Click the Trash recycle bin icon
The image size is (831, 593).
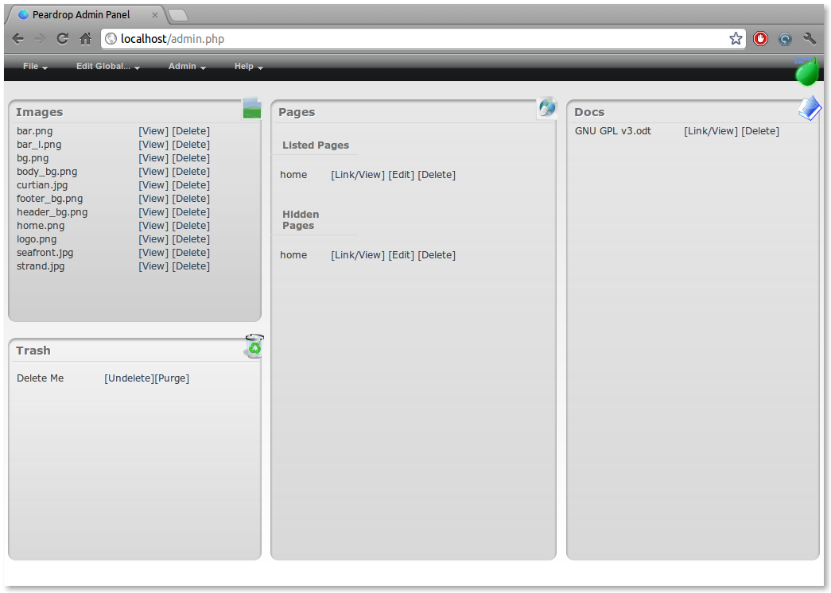coord(254,346)
